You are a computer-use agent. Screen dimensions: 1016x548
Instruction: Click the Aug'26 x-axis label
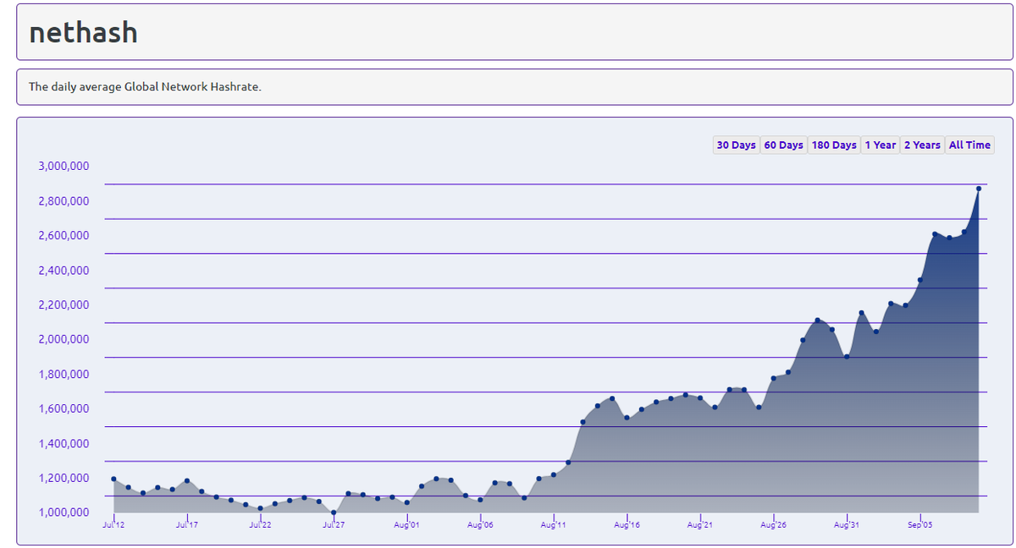[774, 525]
